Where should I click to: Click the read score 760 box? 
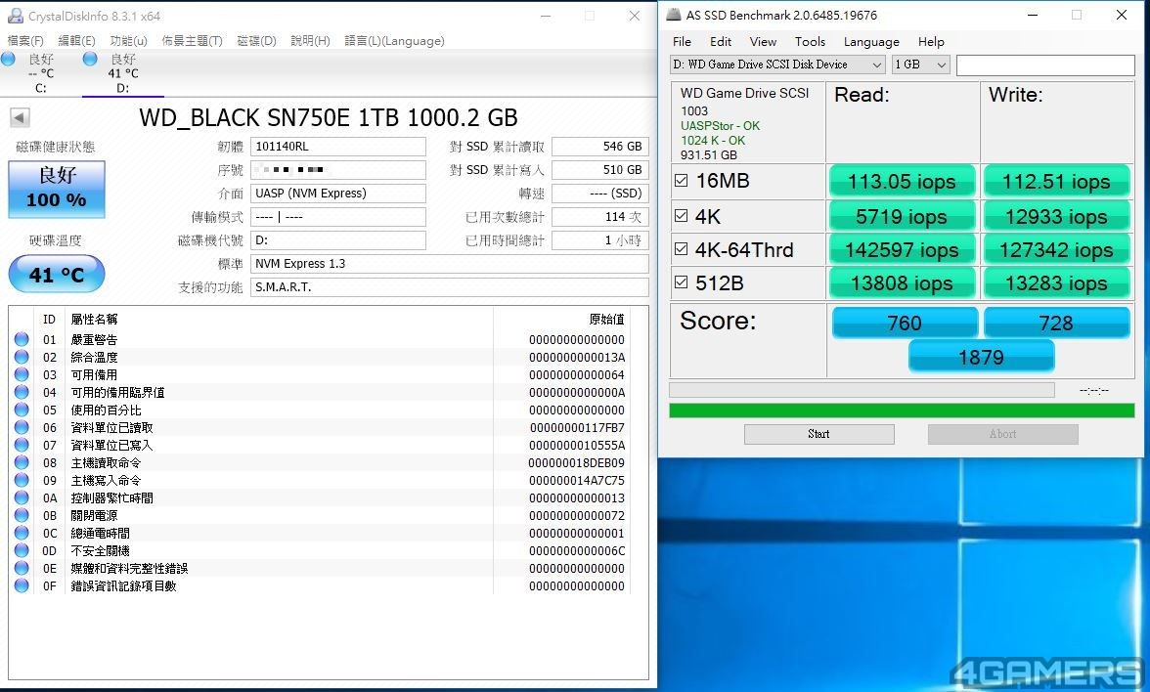(905, 323)
